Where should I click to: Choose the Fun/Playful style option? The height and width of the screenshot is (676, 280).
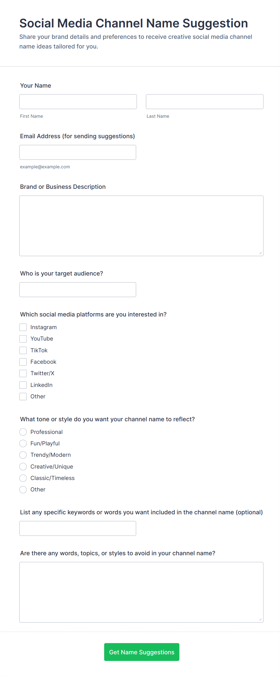point(23,443)
